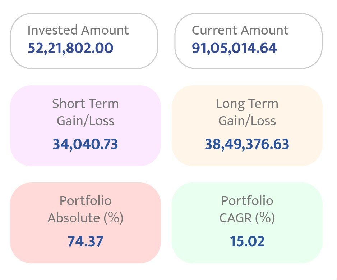Select the 74.37 absolute return value

click(86, 241)
